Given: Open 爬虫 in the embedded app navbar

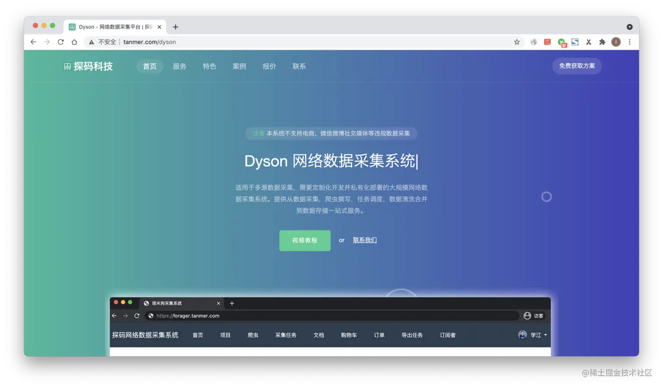Looking at the screenshot, I should click(253, 335).
